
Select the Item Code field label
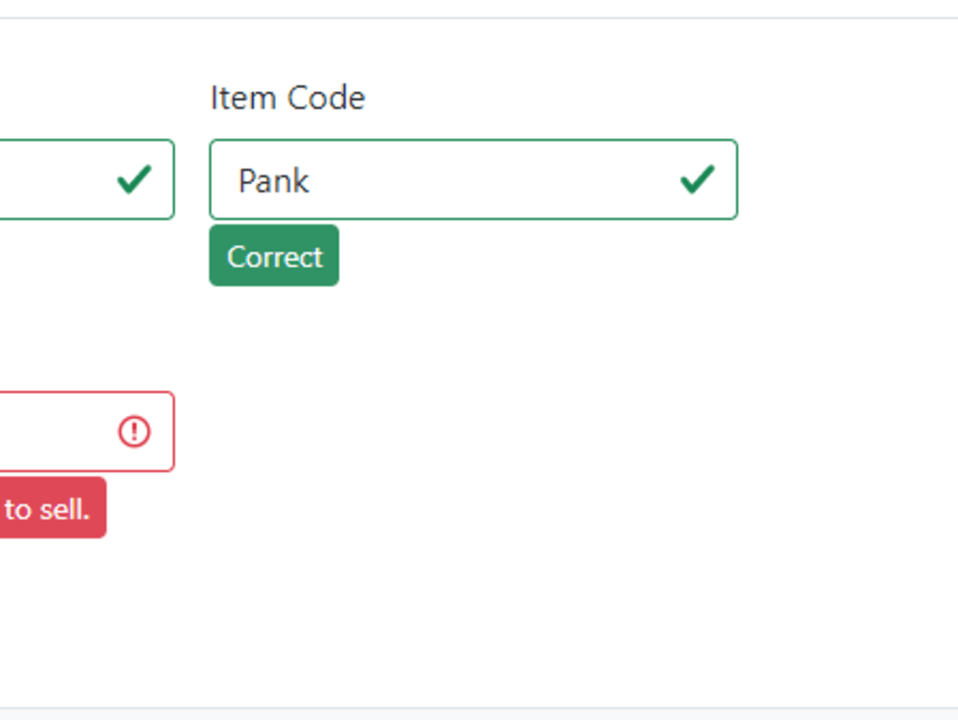coord(286,97)
